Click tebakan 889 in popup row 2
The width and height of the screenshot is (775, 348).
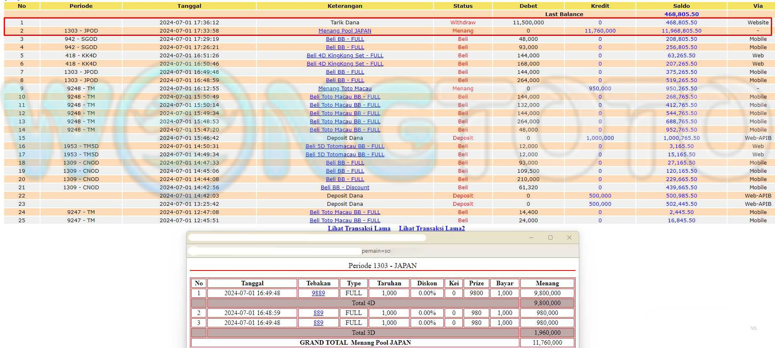(x=318, y=313)
